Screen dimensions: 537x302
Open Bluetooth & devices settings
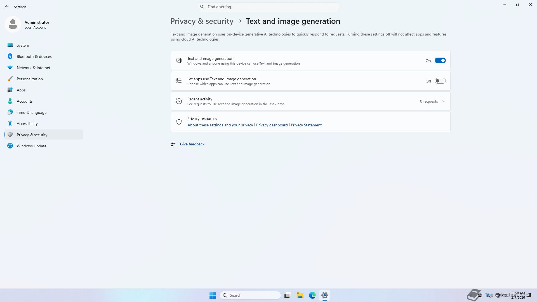pos(34,56)
